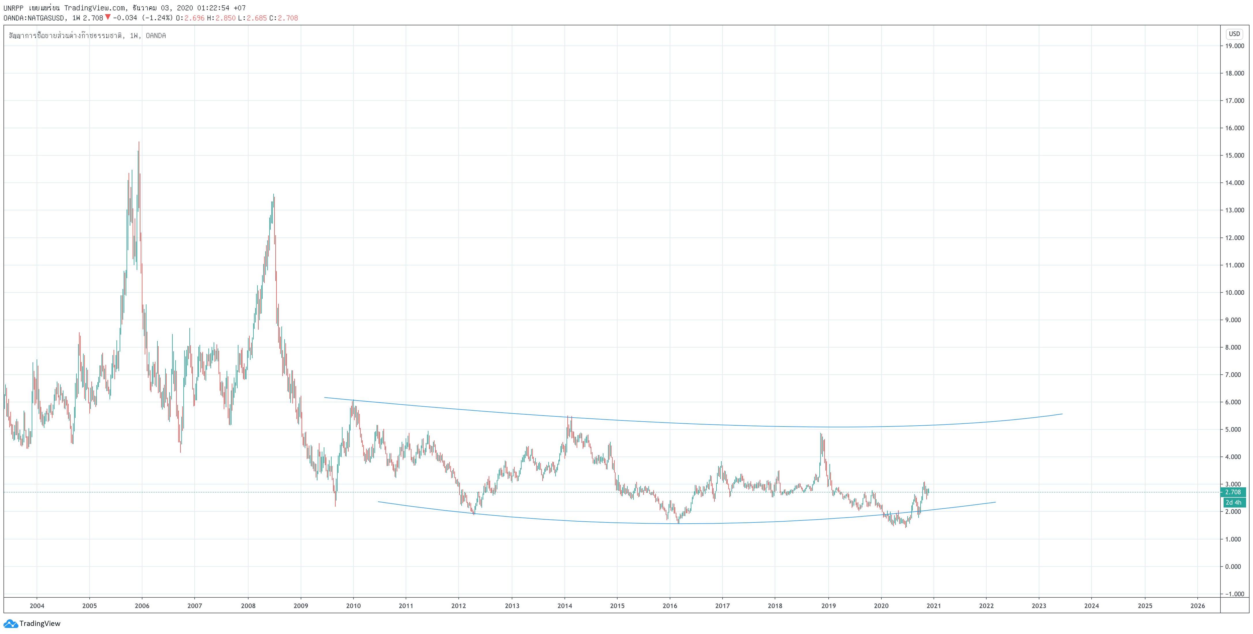Viewport: 1253px width, 634px height.
Task: Click the 2018 label on time axis
Action: 775,606
